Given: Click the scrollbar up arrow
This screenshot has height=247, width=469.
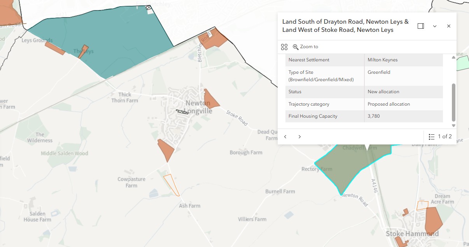Looking at the screenshot, I should click(x=453, y=57).
